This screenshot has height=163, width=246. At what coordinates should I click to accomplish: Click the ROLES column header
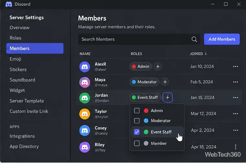click(x=136, y=54)
